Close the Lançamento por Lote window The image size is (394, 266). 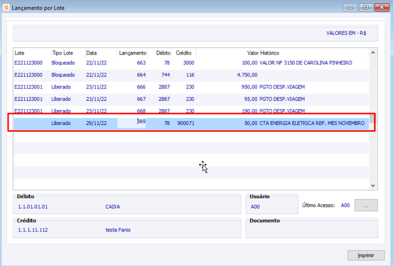(382, 7)
